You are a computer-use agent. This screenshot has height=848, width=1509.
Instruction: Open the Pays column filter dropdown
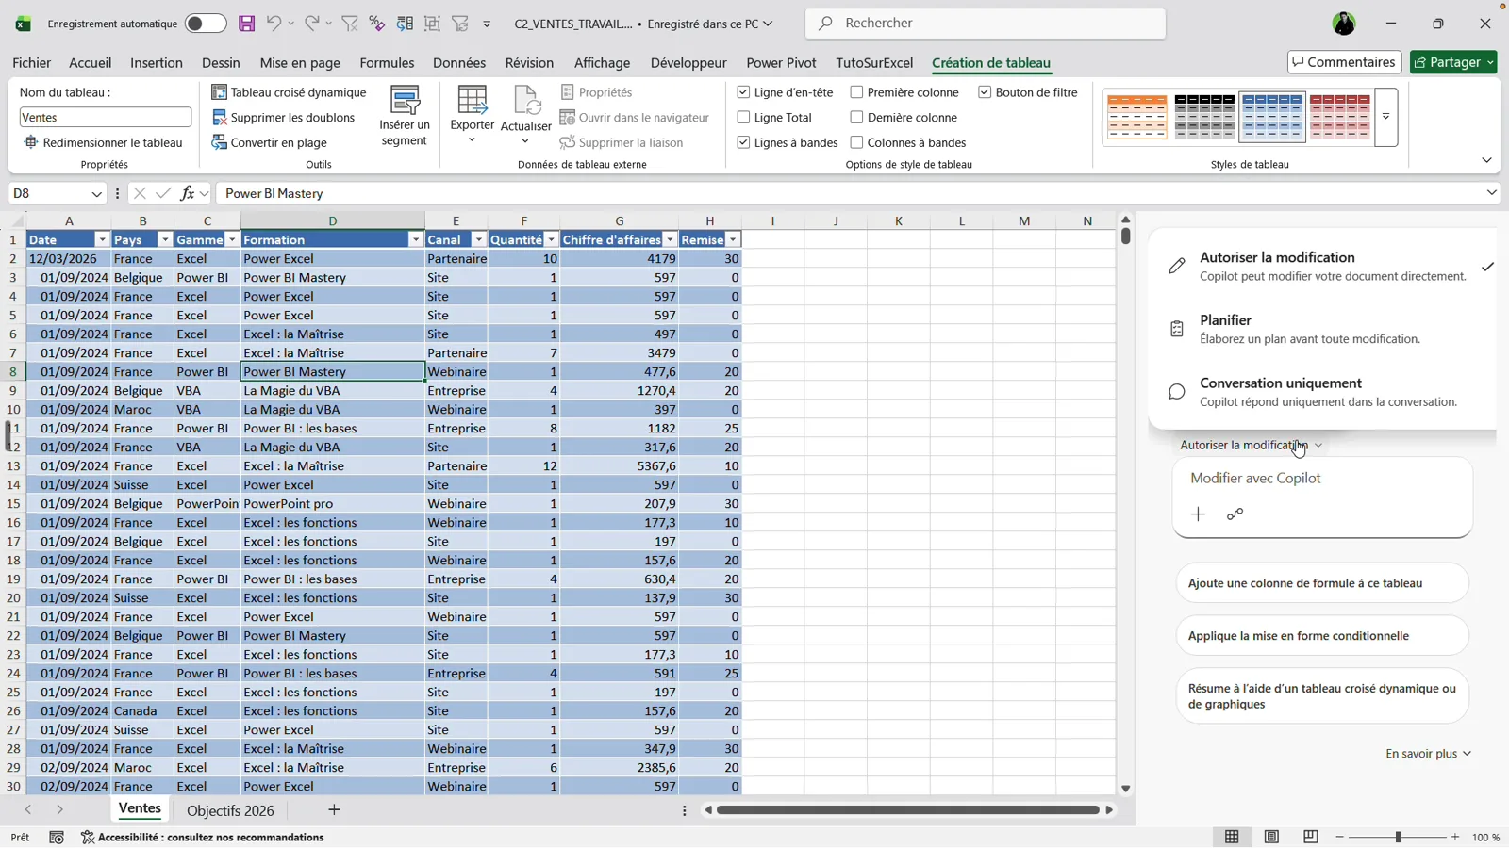point(165,240)
